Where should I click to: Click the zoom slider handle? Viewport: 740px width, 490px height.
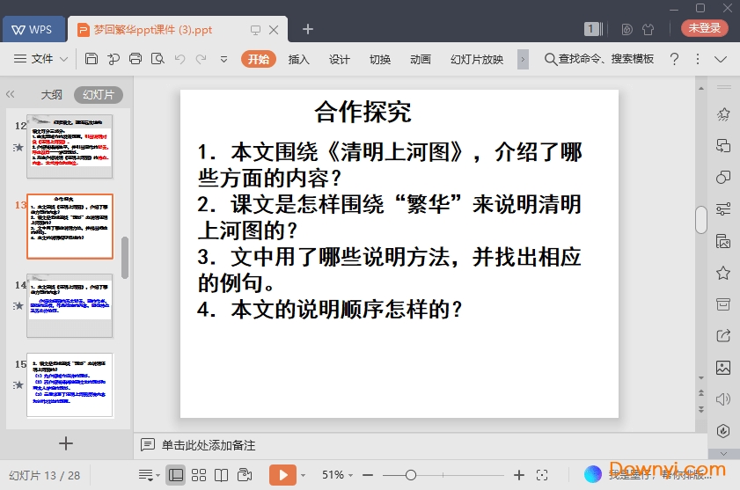click(x=411, y=475)
